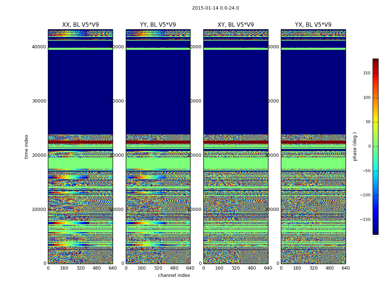Select the "XY, BL V5*V9" subplot title
The image size is (384, 293).
tap(236, 25)
